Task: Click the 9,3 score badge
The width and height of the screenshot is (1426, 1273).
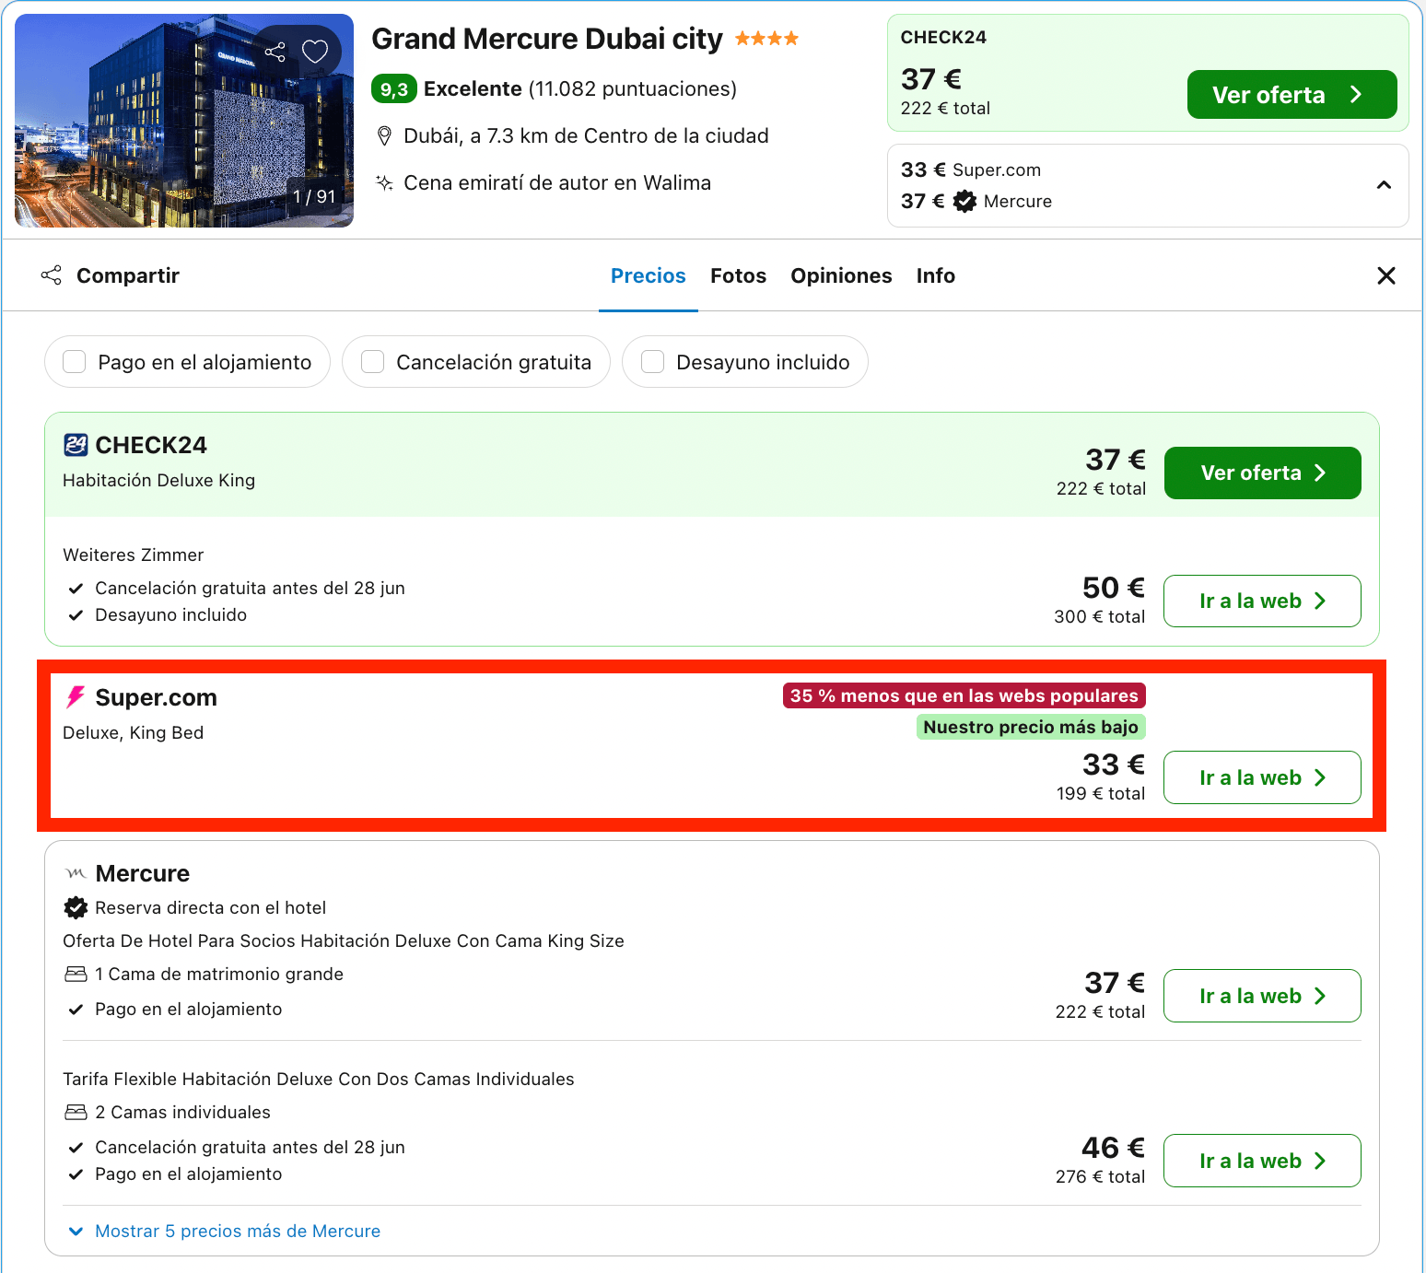Action: click(x=394, y=89)
